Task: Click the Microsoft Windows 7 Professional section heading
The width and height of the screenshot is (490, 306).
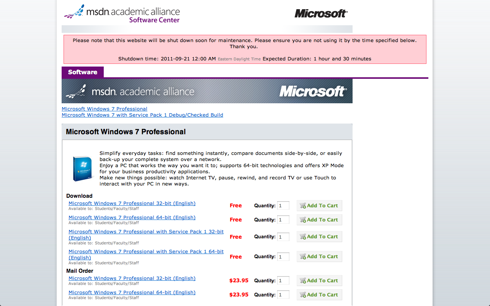Action: tap(126, 132)
